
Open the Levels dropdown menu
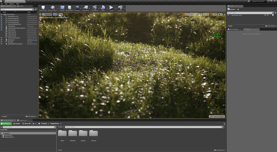(x=232, y=9)
